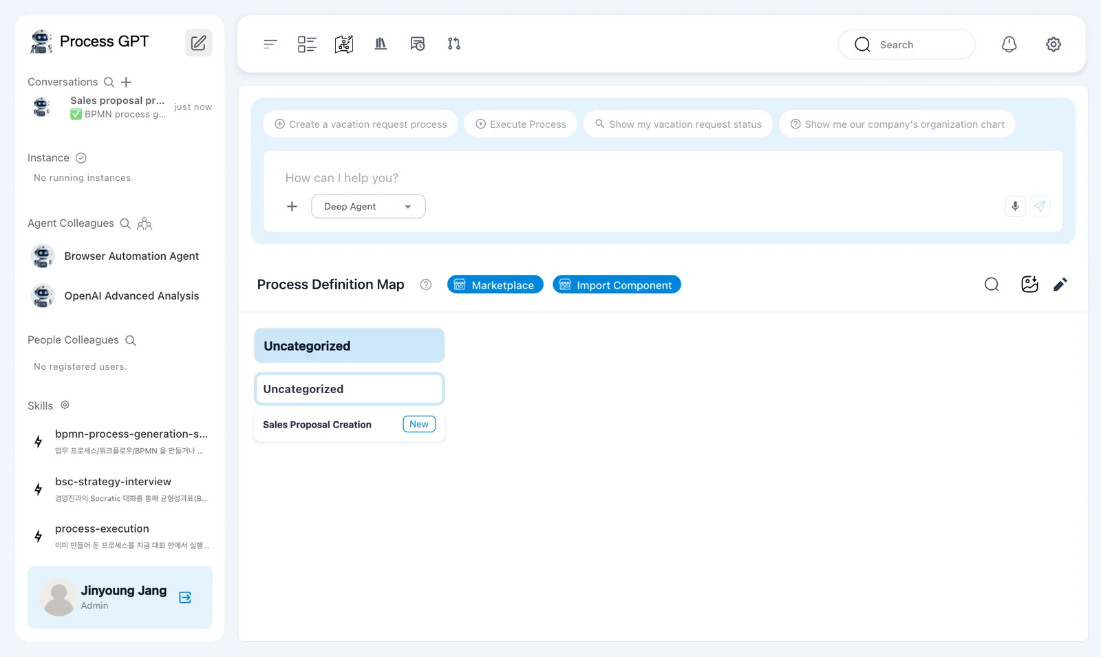Open the library books toolbar icon
Image resolution: width=1101 pixels, height=657 pixels.
tap(381, 44)
